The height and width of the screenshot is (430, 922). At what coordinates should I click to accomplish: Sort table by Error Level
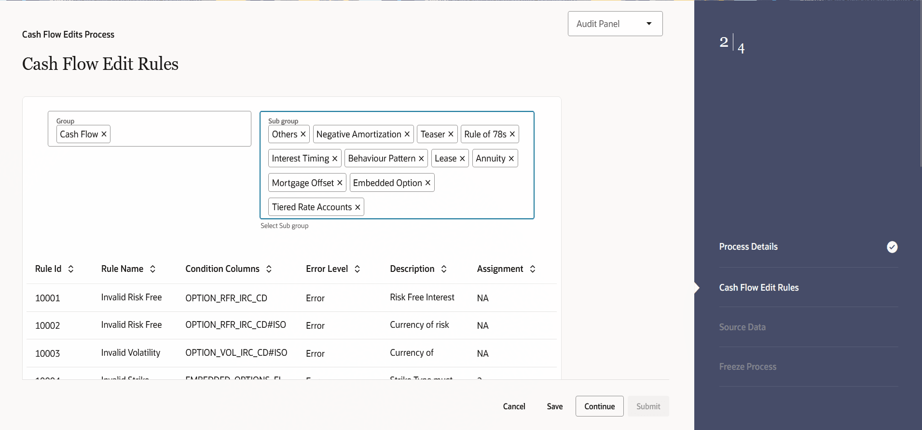358,269
